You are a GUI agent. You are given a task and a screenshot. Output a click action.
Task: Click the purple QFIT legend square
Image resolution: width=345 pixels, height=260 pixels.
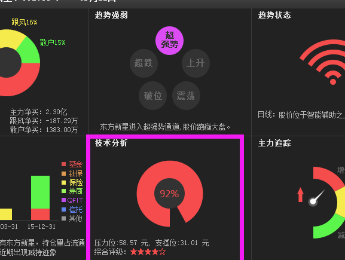(x=64, y=200)
